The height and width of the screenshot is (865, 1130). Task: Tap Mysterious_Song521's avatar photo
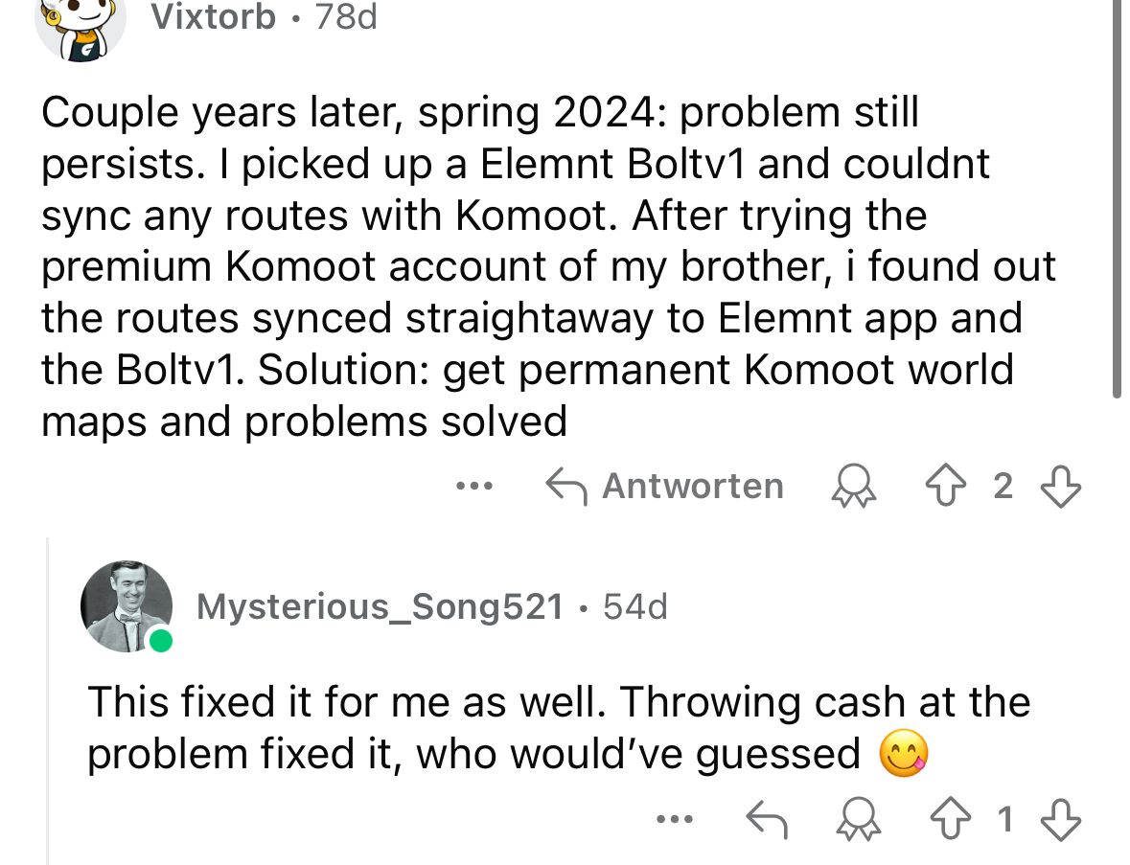126,606
